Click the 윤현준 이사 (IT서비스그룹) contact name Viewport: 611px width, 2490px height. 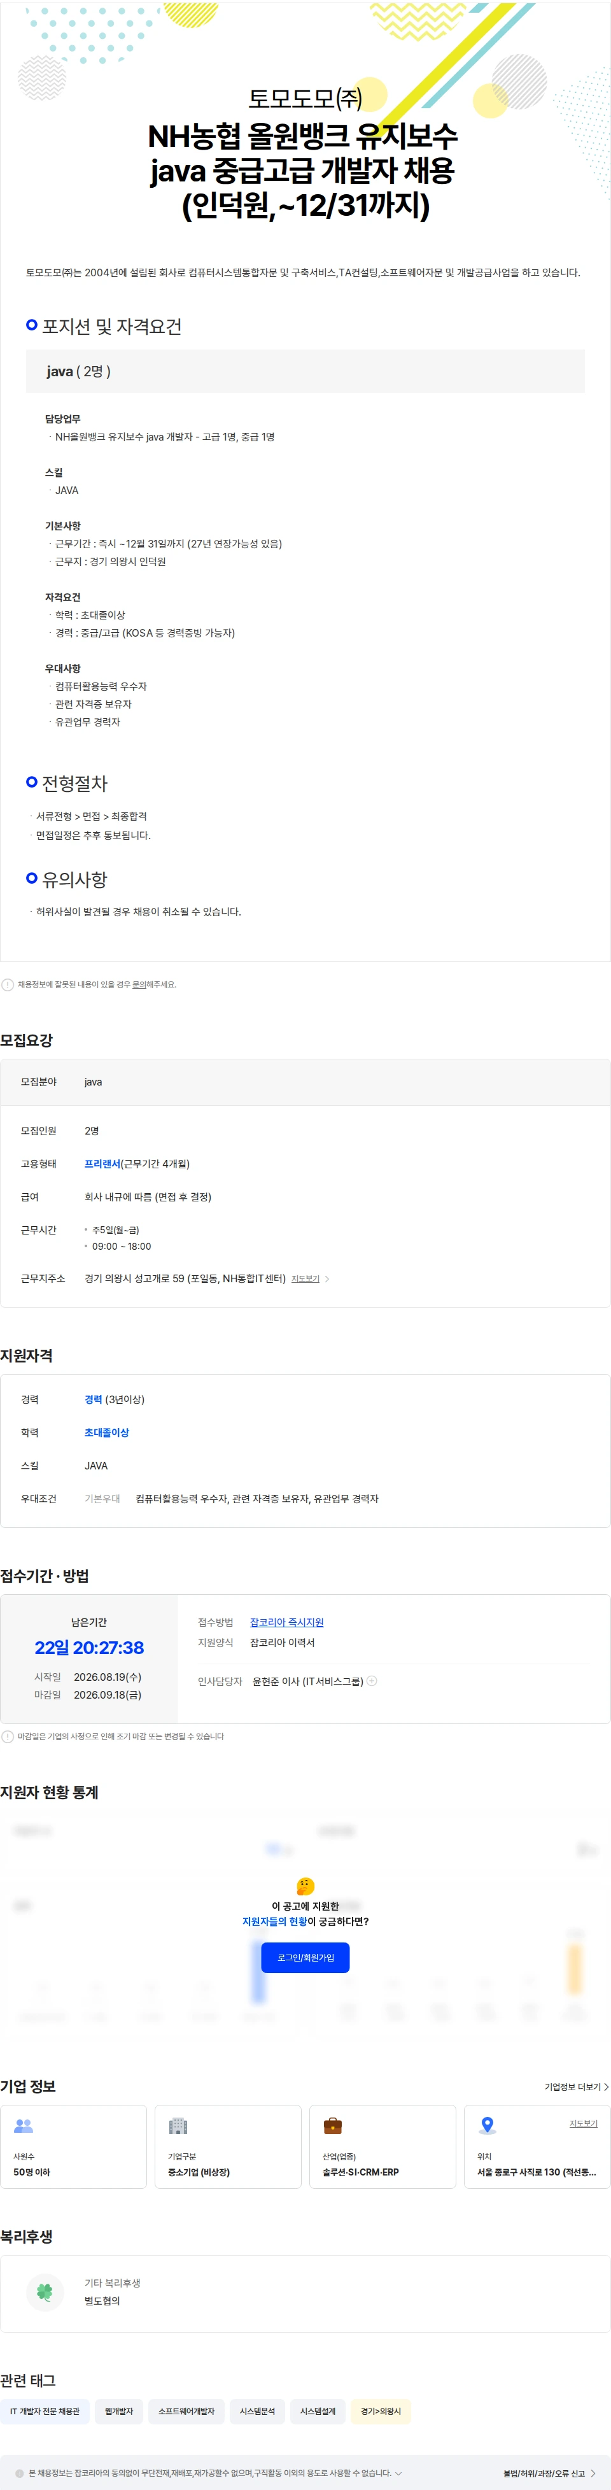pos(307,1682)
